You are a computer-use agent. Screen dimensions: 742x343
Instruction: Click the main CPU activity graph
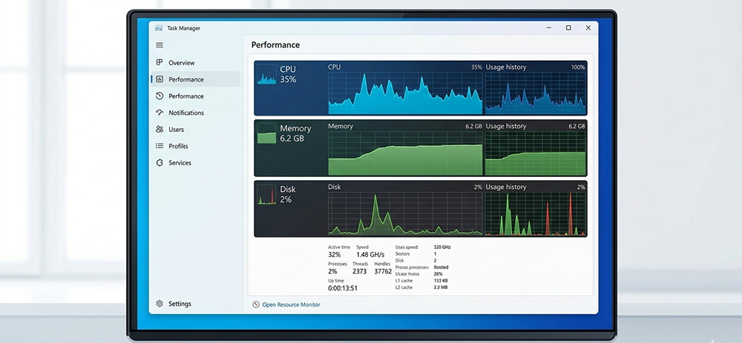point(405,93)
